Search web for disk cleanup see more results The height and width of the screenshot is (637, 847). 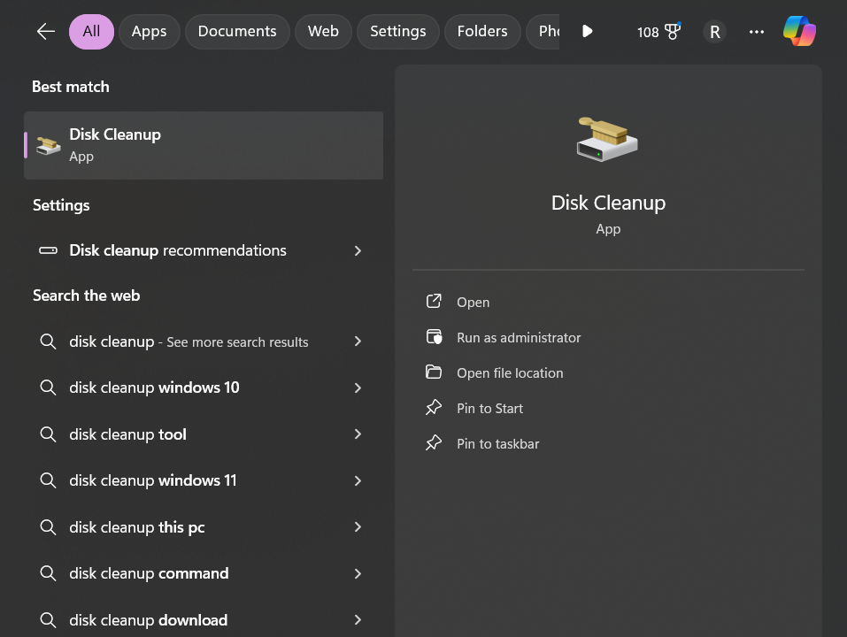point(204,342)
